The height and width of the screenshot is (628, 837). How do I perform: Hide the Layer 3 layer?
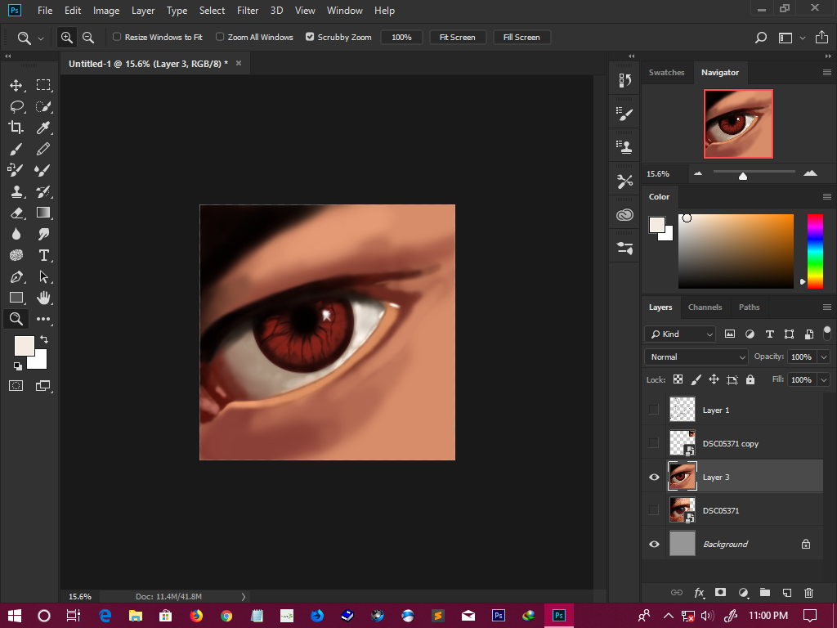pyautogui.click(x=654, y=477)
